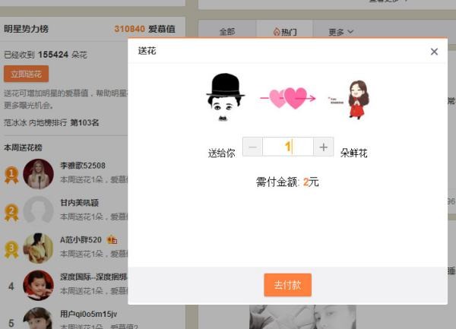Click the 送花 dialog title
456x329 pixels.
pos(147,51)
